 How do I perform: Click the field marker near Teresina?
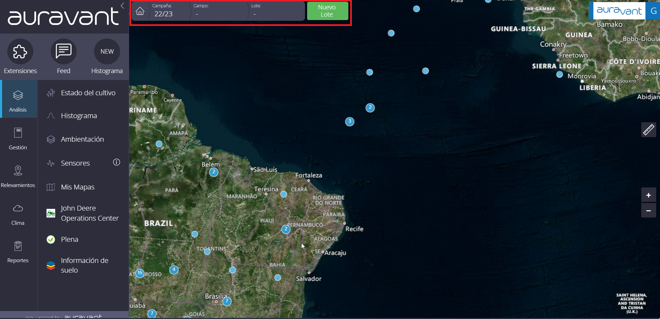click(x=284, y=194)
